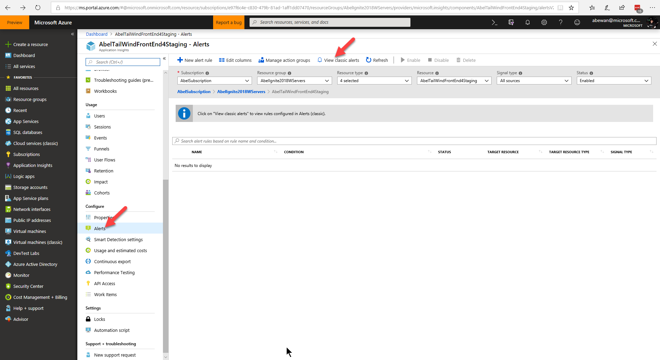Sort by TARGET RESOURCE TYPE column arrows

coord(602,152)
